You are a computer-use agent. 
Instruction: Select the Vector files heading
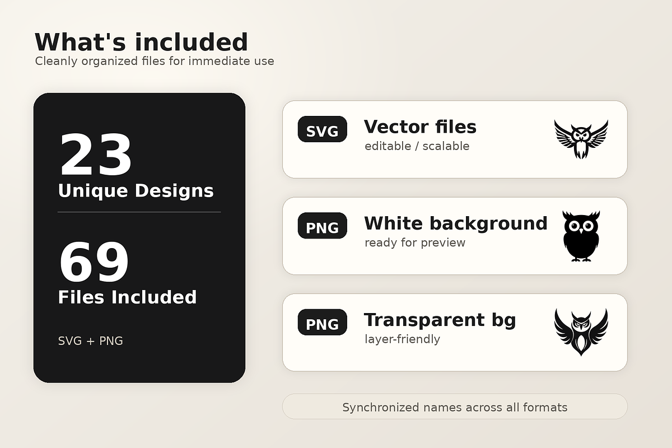420,127
